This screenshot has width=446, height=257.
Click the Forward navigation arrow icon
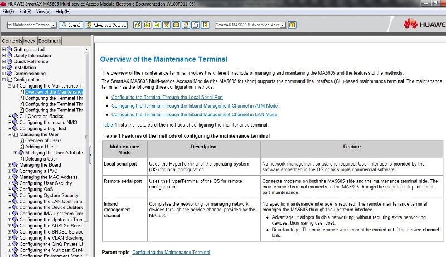157,25
